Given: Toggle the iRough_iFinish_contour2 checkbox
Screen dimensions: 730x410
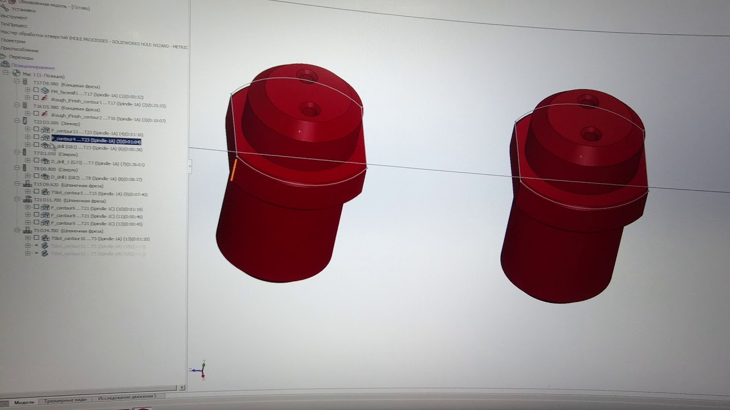Looking at the screenshot, I should pos(36,114).
